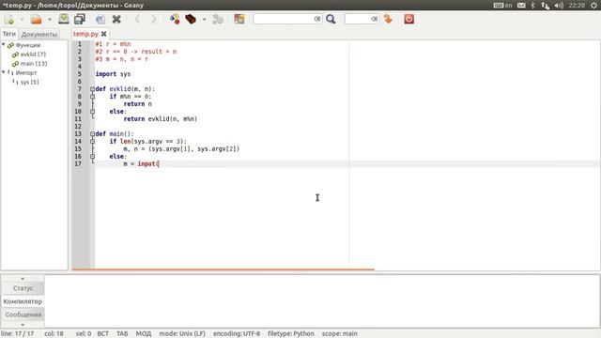The image size is (601, 338).
Task: Open the new file template dropdown arrow
Action: pos(22,19)
